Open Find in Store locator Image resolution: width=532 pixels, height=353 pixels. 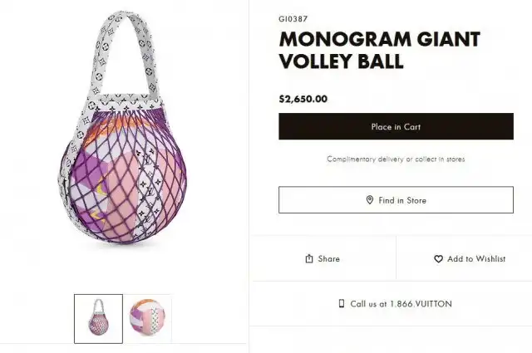(396, 199)
